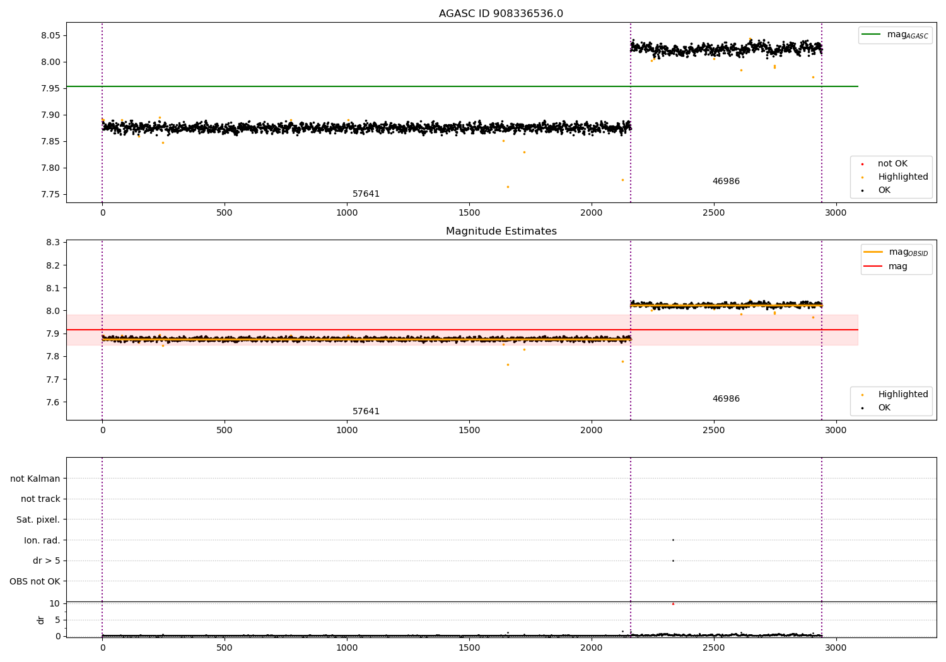
Task: Click the 'dr > 5' axis label
Action: (47, 561)
